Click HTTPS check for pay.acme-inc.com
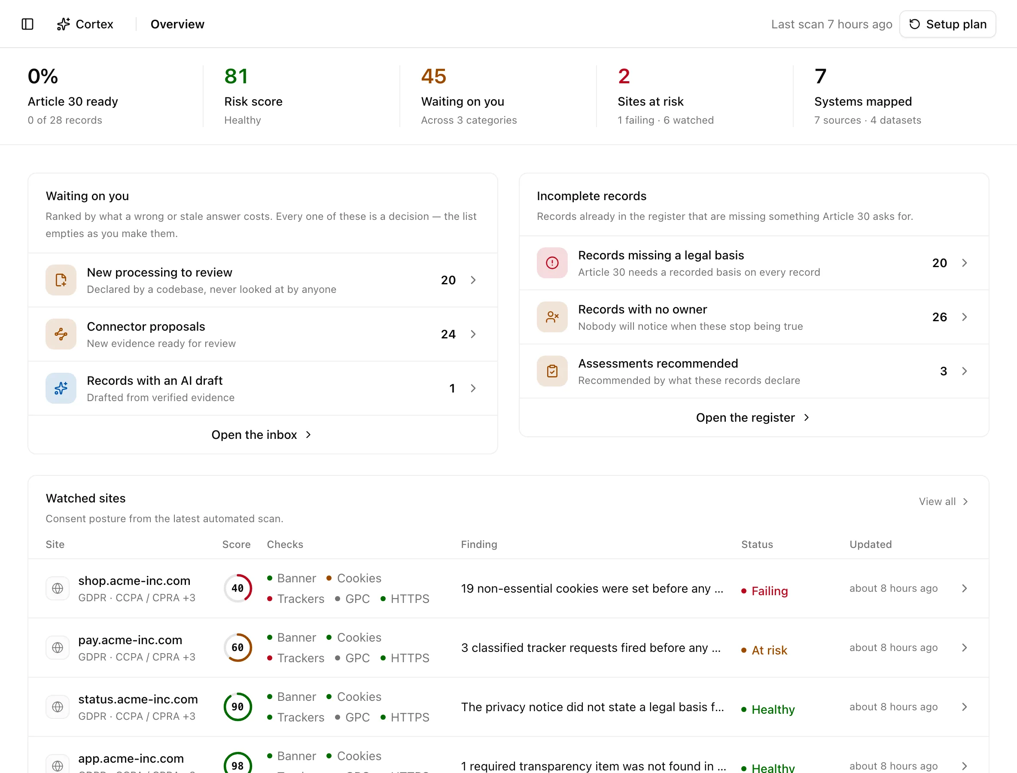The width and height of the screenshot is (1017, 773). 405,658
